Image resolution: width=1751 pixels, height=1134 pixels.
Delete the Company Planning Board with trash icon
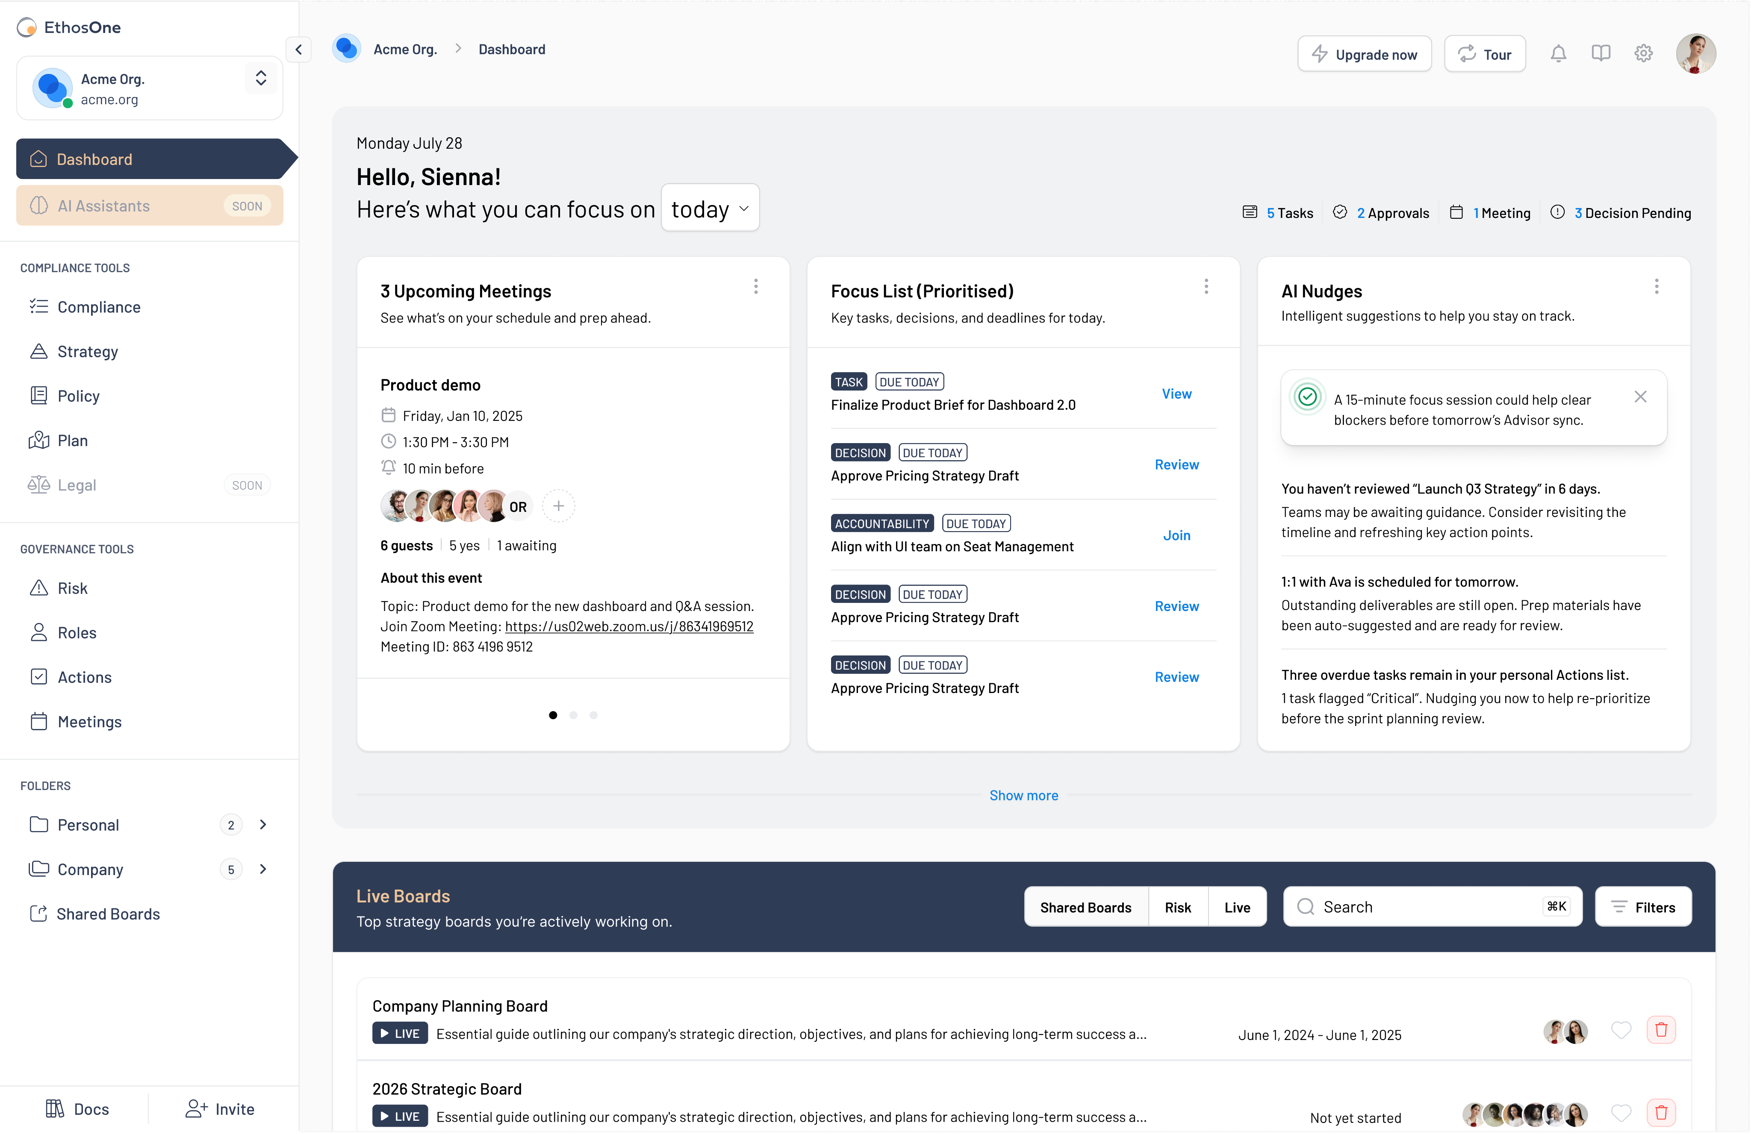1661,1030
